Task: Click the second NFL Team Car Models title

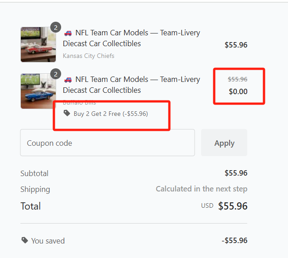Action: (x=131, y=85)
